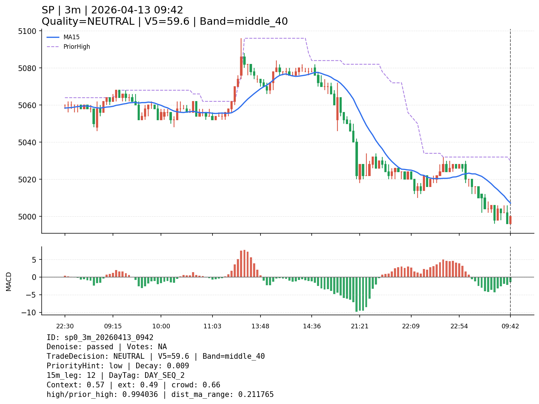
Task: Select the PriorityHint: low text line
Action: point(118,366)
